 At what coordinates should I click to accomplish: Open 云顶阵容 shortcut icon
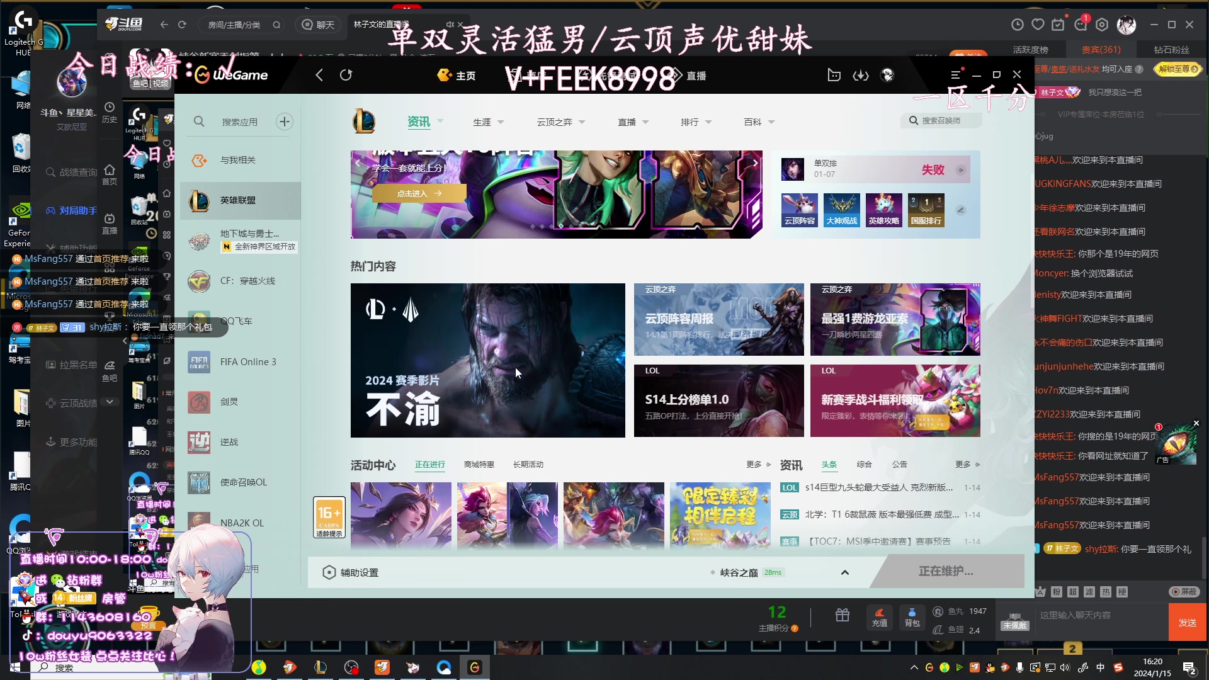coord(799,210)
